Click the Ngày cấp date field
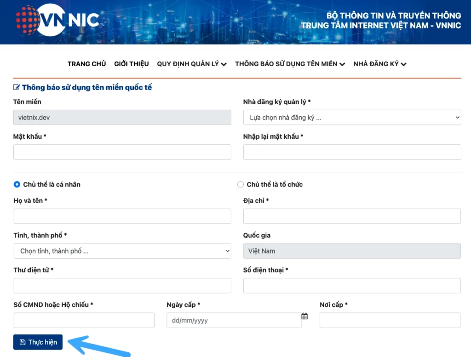471x357 pixels. coord(234,320)
